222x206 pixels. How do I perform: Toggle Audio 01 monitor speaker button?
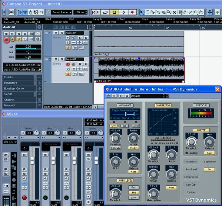73,38
